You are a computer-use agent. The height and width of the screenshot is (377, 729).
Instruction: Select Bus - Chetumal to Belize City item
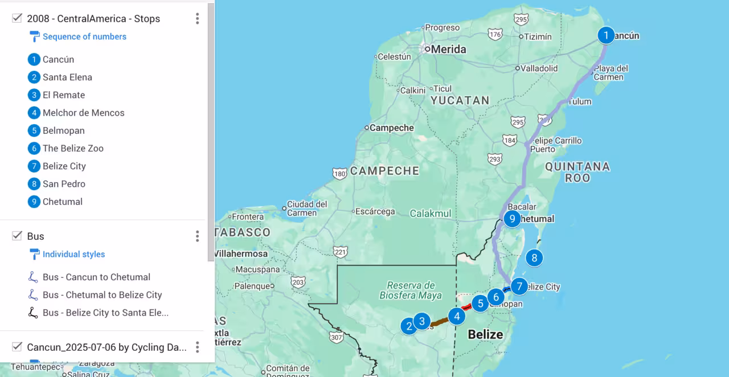(x=102, y=295)
